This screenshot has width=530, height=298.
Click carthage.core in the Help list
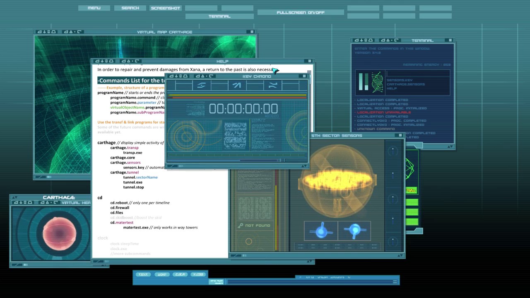123,158
